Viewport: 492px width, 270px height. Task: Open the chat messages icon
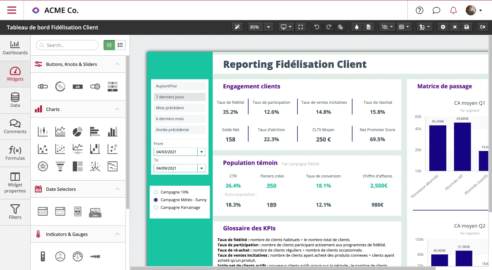(436, 10)
